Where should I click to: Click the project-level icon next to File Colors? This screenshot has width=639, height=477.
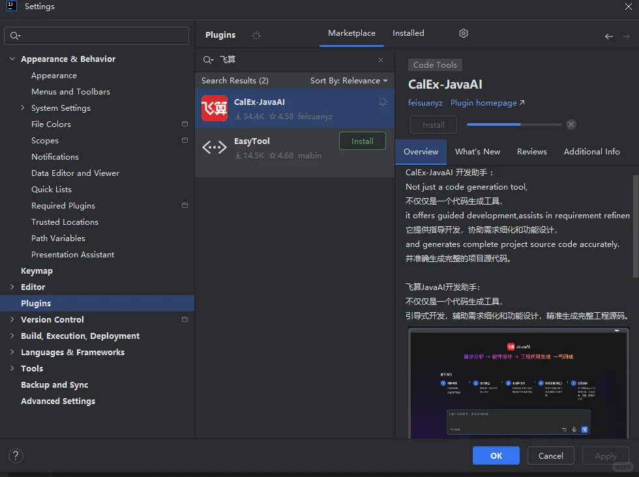point(185,124)
